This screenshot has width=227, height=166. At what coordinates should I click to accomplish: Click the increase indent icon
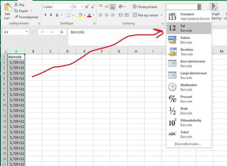coord(127,15)
